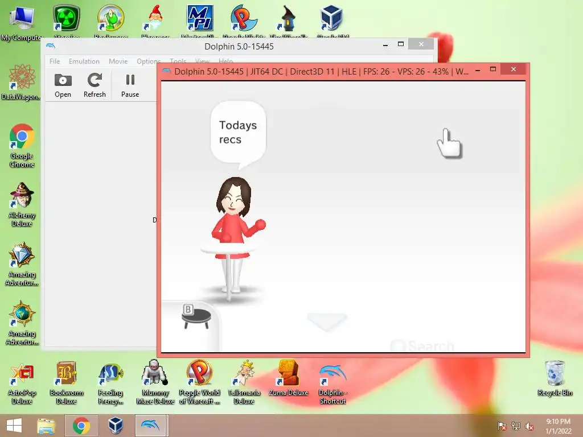583x437 pixels.
Task: Open the File menu in Dolphin
Action: coord(55,61)
